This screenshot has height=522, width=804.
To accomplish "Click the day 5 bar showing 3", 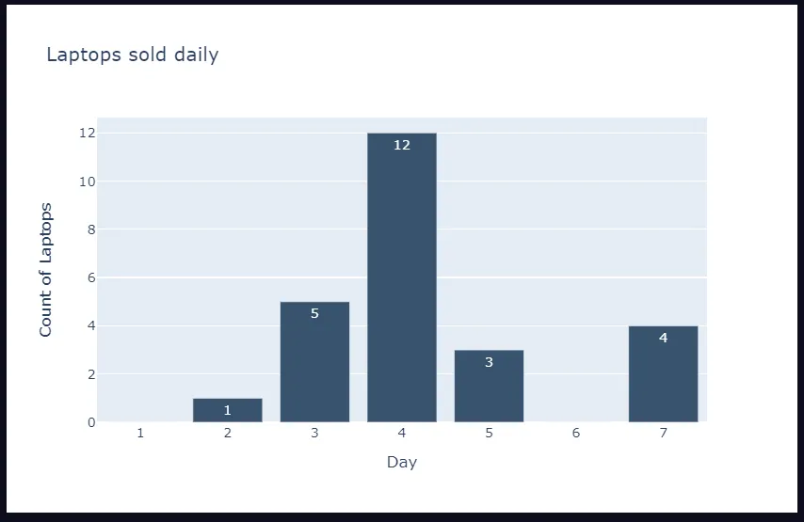I will pyautogui.click(x=490, y=387).
